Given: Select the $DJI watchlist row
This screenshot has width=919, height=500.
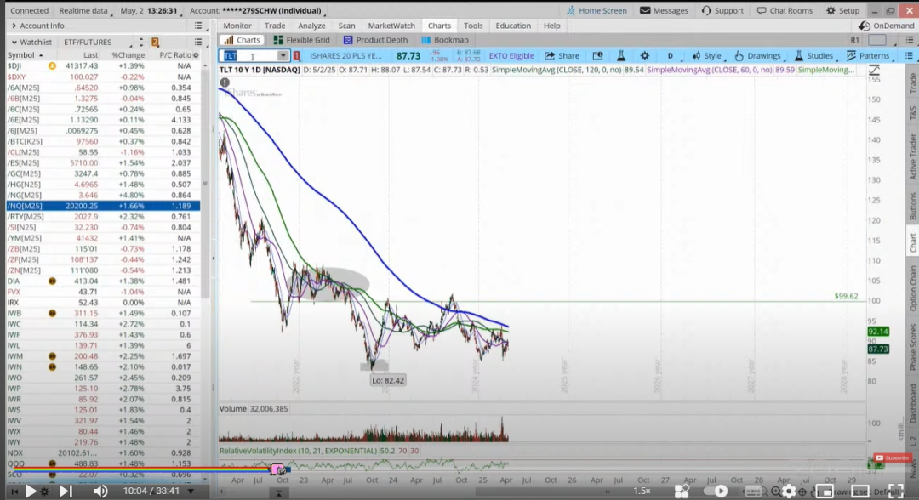Looking at the screenshot, I should (103, 66).
